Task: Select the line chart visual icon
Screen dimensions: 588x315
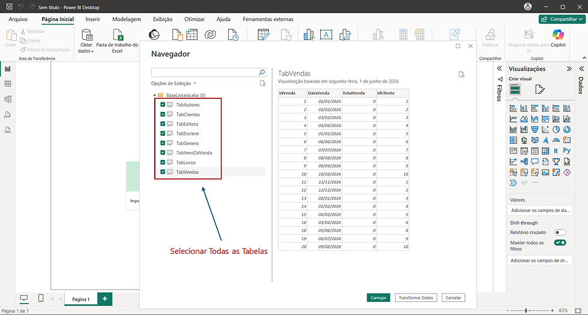Action: pyautogui.click(x=514, y=119)
